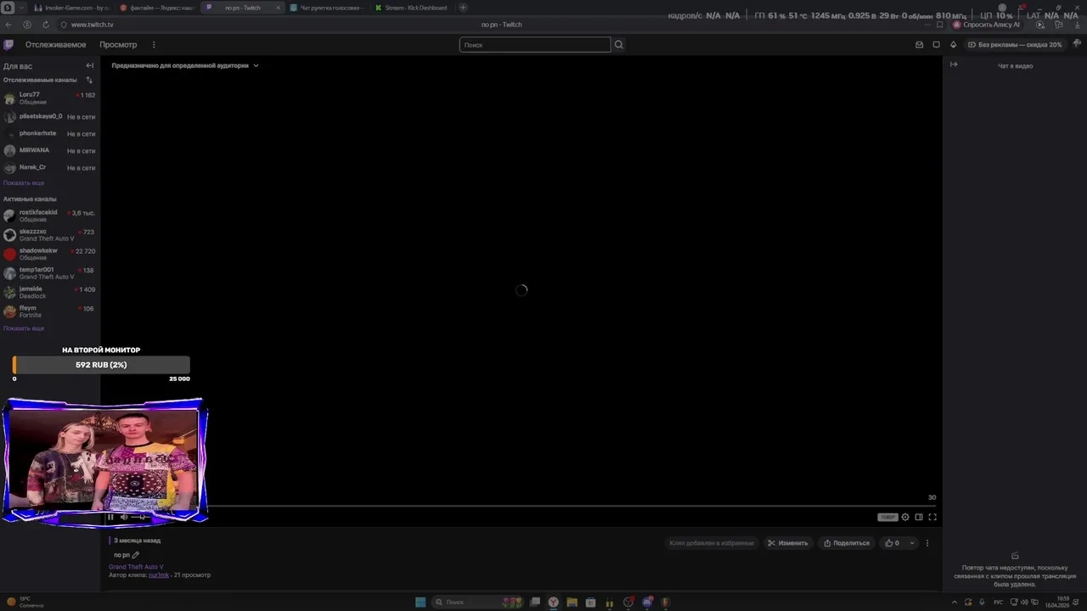Collapse the left sidebar with the arrow icon
Viewport: 1087px width, 611px height.
click(90, 65)
